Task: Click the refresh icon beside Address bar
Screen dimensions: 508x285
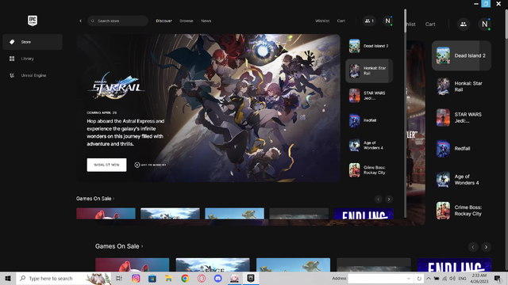Action: pos(419,279)
